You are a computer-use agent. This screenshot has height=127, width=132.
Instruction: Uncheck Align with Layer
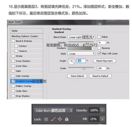(99, 53)
